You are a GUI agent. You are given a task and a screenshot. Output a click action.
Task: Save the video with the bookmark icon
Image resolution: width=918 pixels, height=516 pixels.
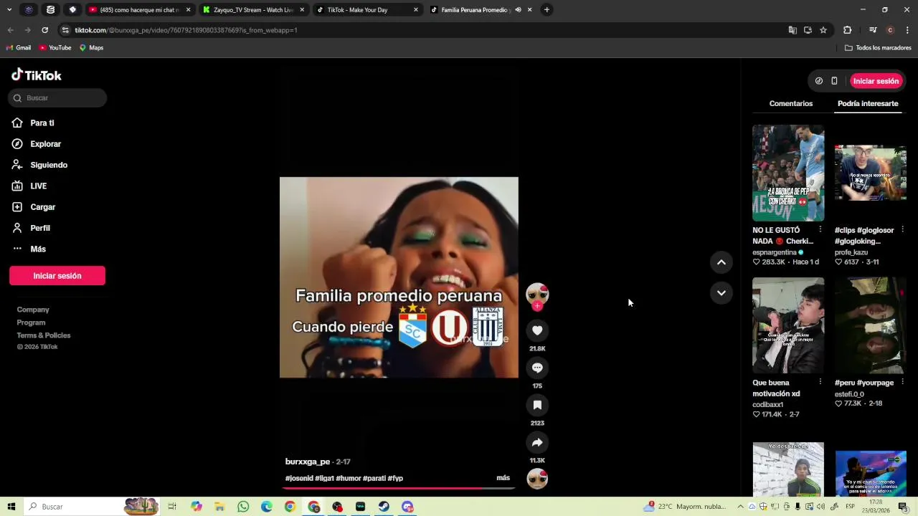(x=537, y=405)
